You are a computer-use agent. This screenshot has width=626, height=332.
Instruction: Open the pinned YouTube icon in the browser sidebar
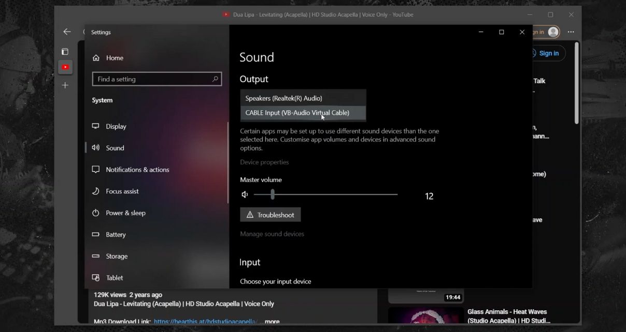pyautogui.click(x=65, y=67)
